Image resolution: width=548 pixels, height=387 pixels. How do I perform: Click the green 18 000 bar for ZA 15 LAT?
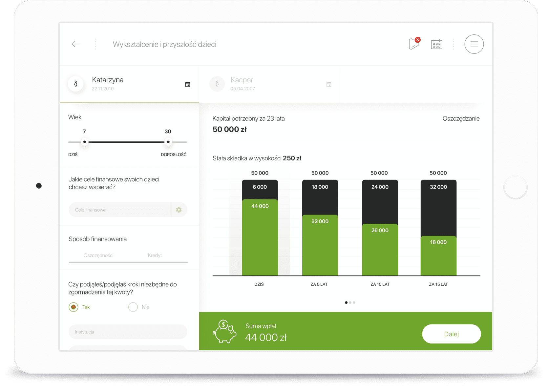tap(438, 256)
